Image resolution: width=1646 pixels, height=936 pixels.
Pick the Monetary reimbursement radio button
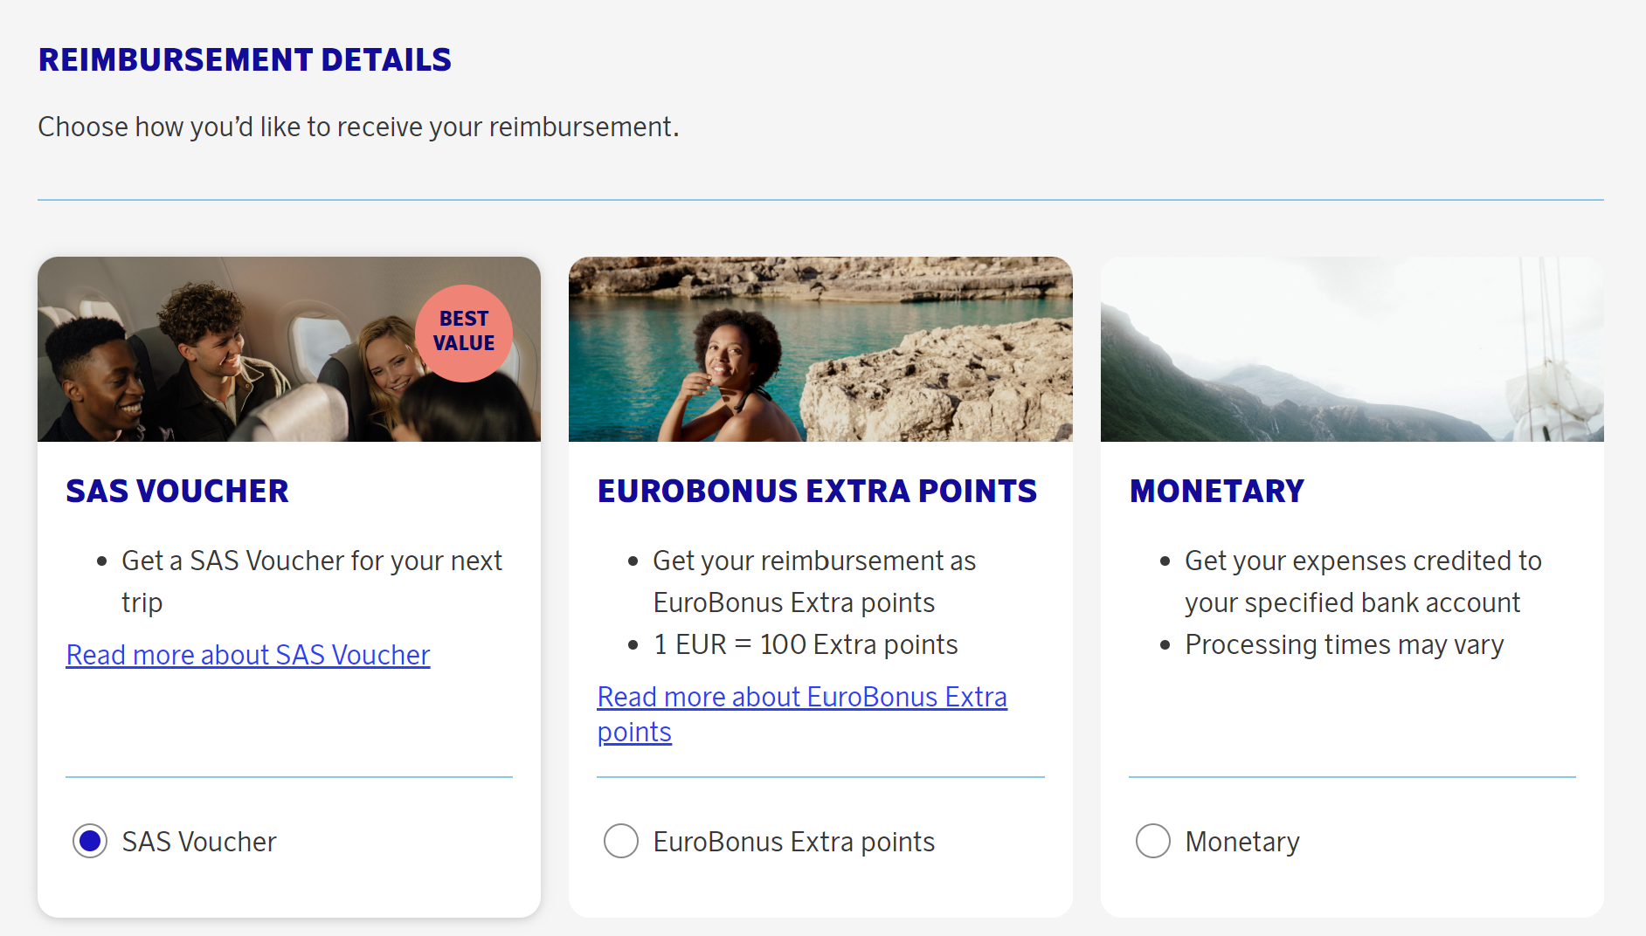[x=1152, y=841]
